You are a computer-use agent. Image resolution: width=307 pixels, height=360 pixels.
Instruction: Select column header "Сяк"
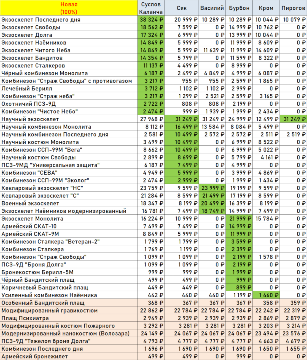[182, 8]
